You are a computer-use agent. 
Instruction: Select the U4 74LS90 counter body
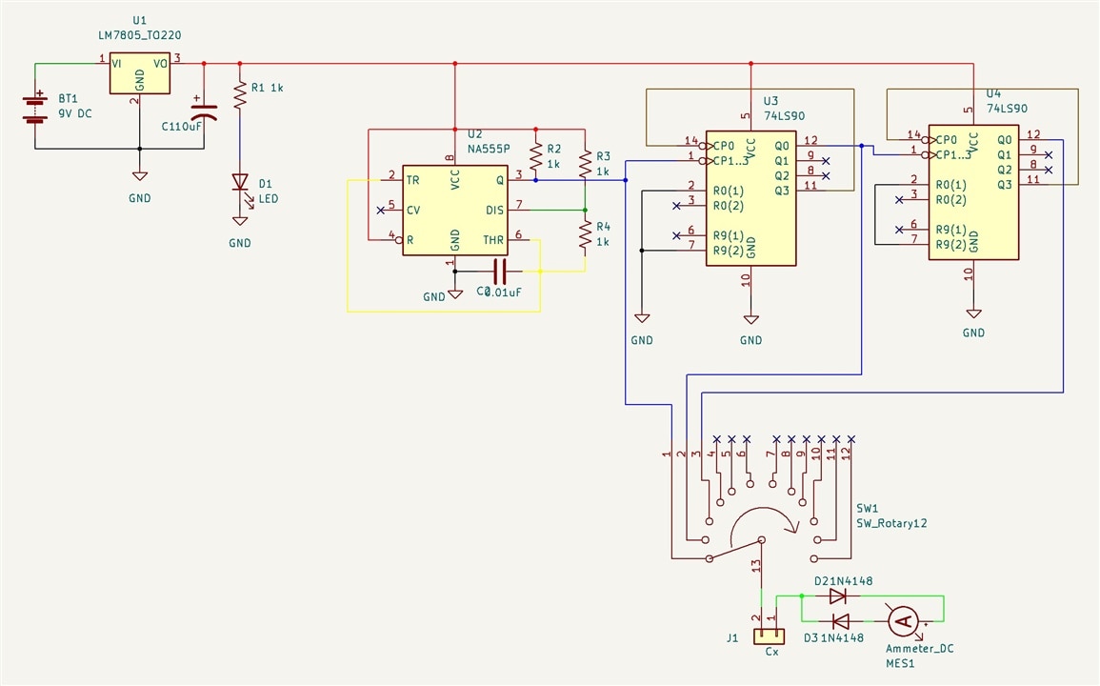pos(973,192)
